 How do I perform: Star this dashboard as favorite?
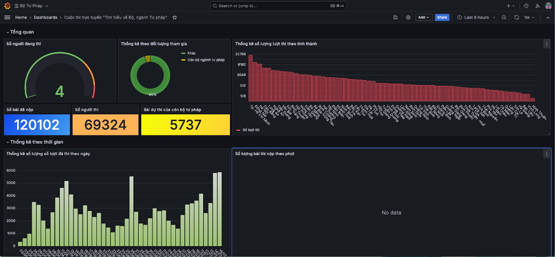(175, 18)
